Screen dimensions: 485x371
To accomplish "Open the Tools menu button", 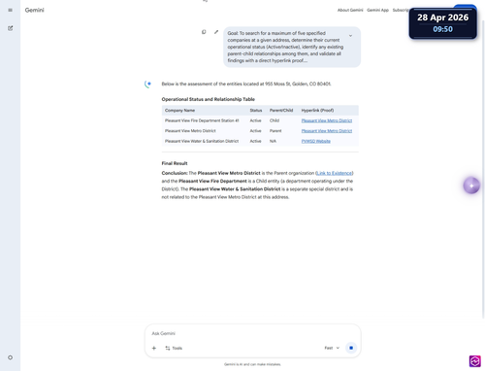I will pos(174,348).
